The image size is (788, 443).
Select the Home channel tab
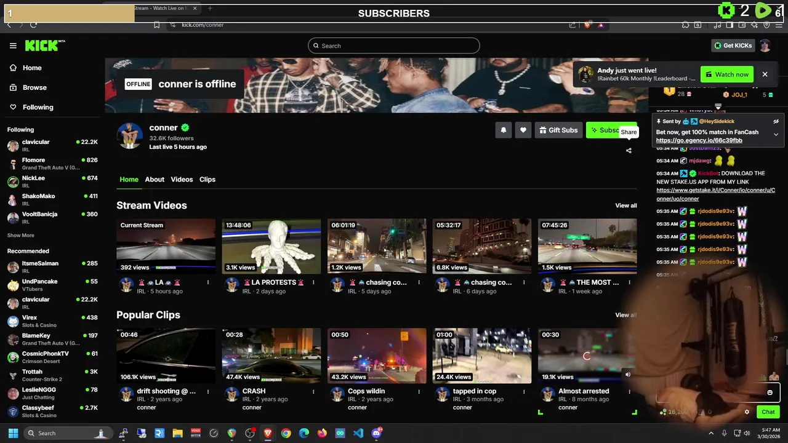tap(129, 179)
